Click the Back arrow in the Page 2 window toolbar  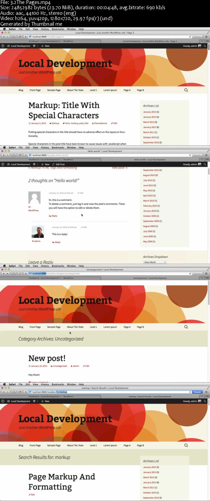coord(4,37)
